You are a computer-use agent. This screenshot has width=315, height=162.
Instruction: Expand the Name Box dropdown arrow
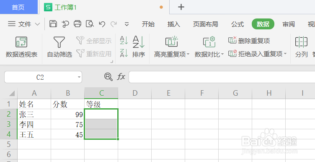[x=79, y=77]
